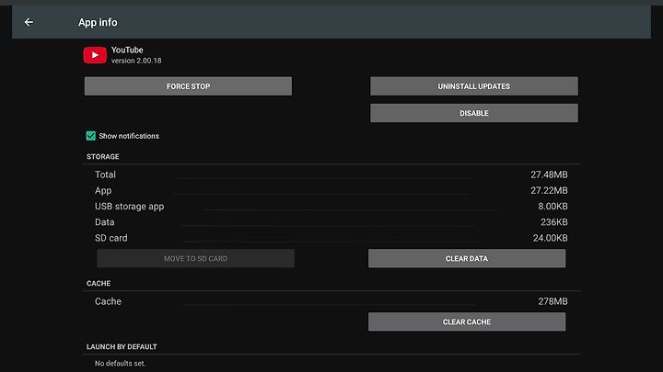Select the SD card row label
Viewport: 663px width, 372px height.
pyautogui.click(x=110, y=238)
